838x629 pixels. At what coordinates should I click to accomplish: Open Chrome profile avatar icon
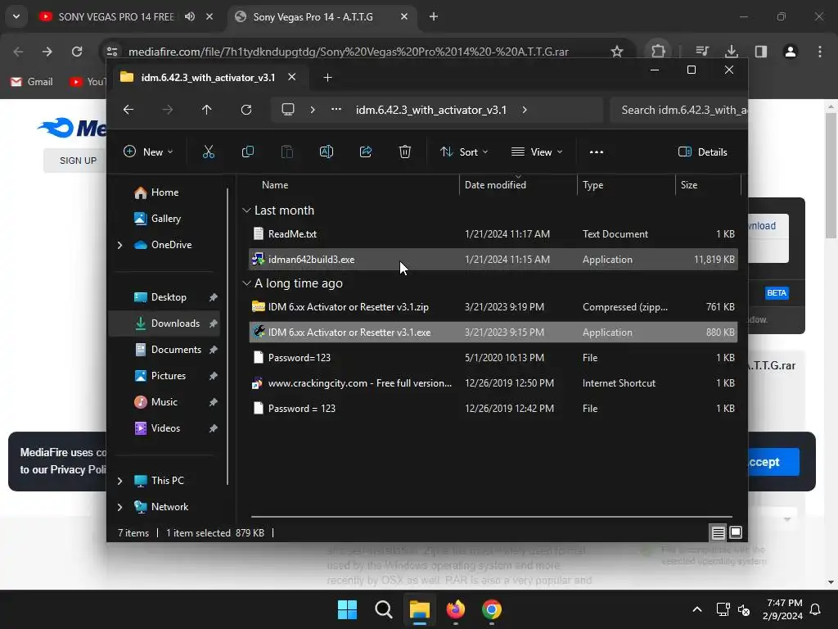791,52
